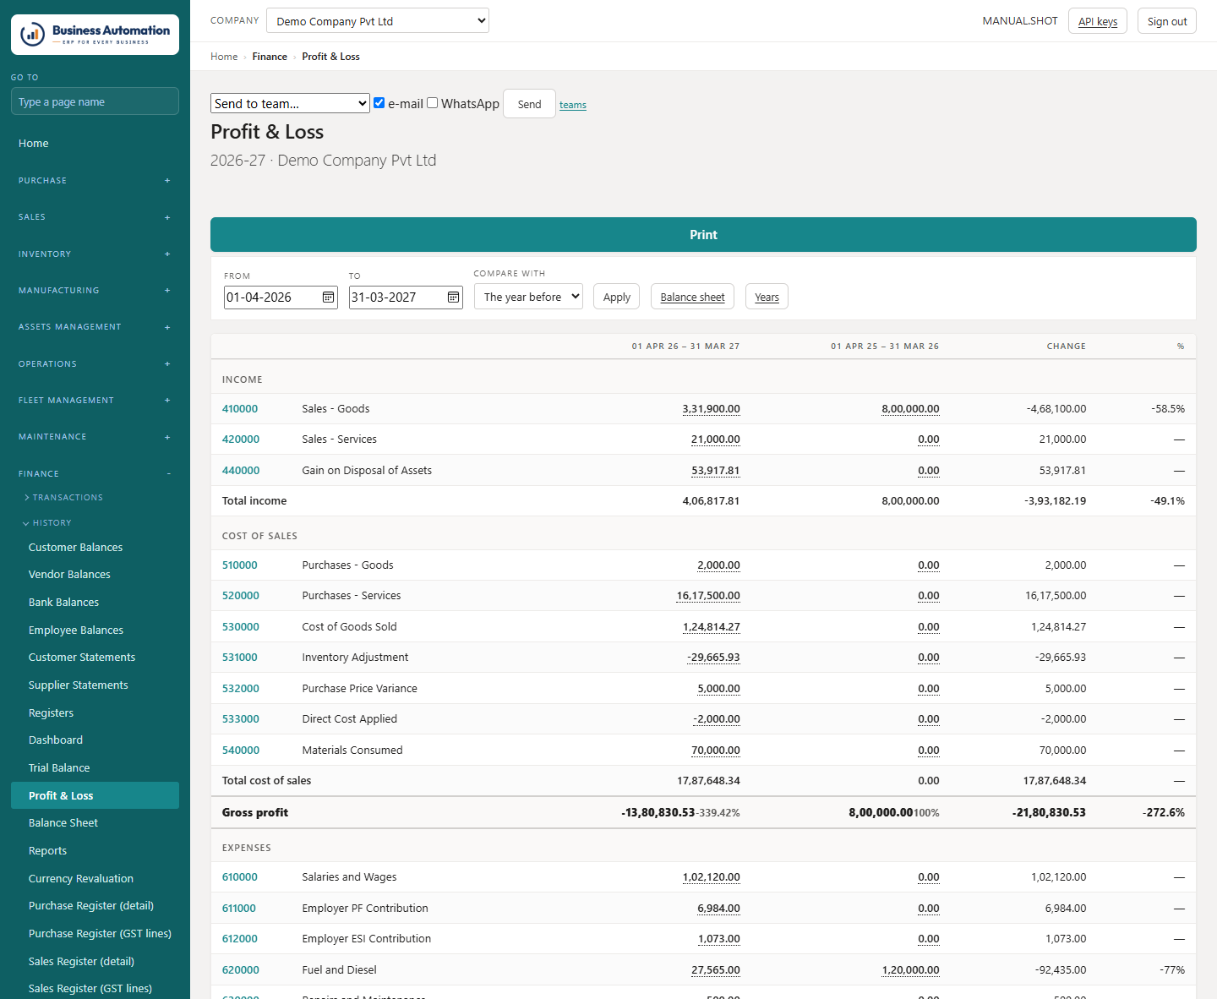The width and height of the screenshot is (1217, 999).
Task: Expand the Transactions submenu
Action: (63, 498)
